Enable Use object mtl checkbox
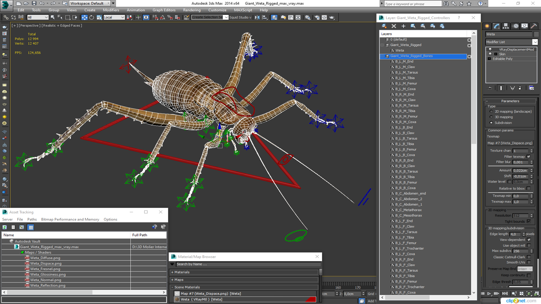Viewport: 541px width, 304px height. (529, 245)
